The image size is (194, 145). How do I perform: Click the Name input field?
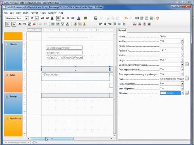(x=172, y=36)
